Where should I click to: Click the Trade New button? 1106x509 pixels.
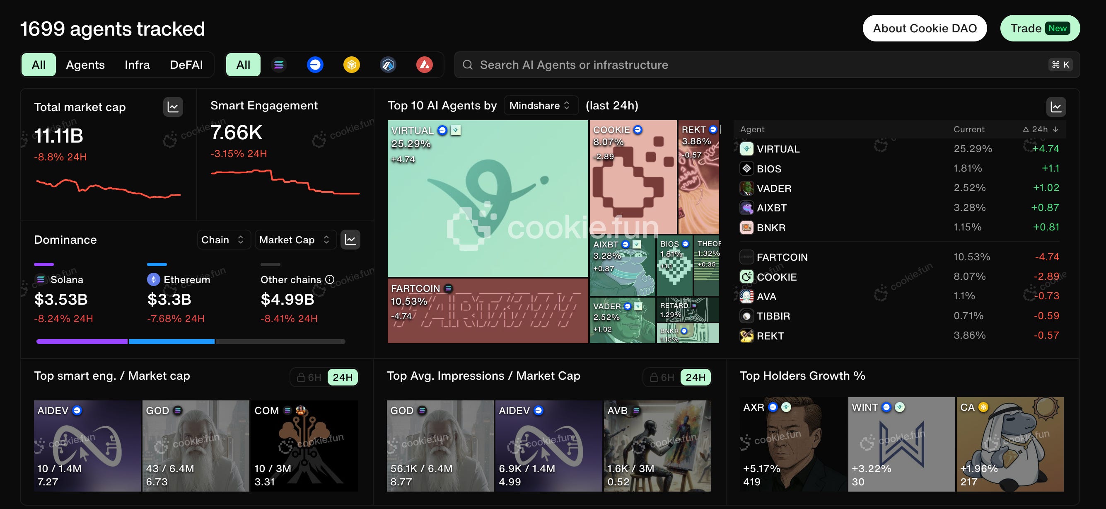1039,28
